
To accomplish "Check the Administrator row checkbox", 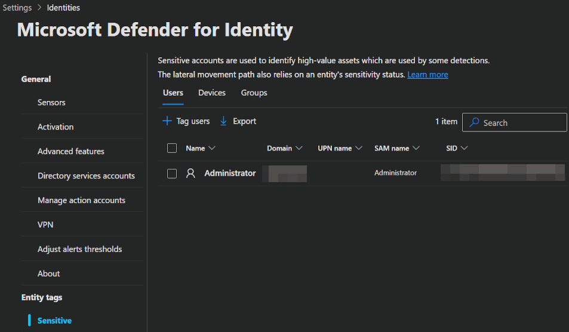I will click(x=172, y=173).
